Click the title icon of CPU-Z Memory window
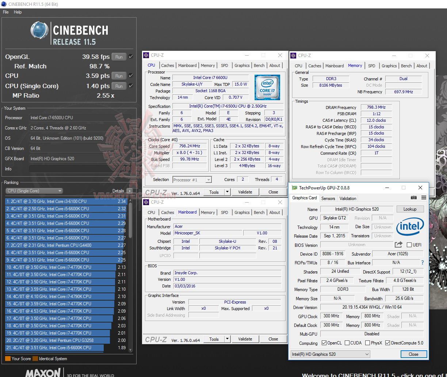This screenshot has height=377, width=447. tap(293, 56)
